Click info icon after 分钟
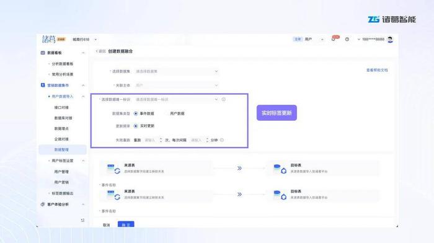Screen dimensions: 434x243 click(x=222, y=140)
